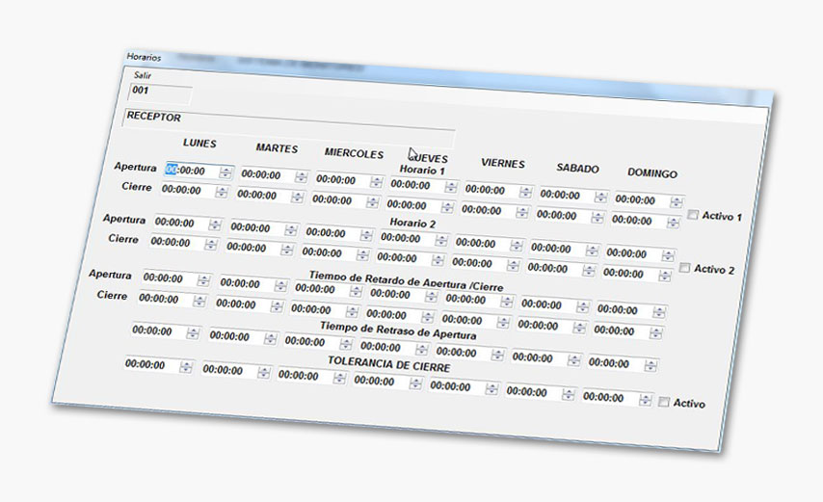The height and width of the screenshot is (502, 823).
Task: Click spinner on Horario 1 Apertura Lunes
Action: [226, 172]
